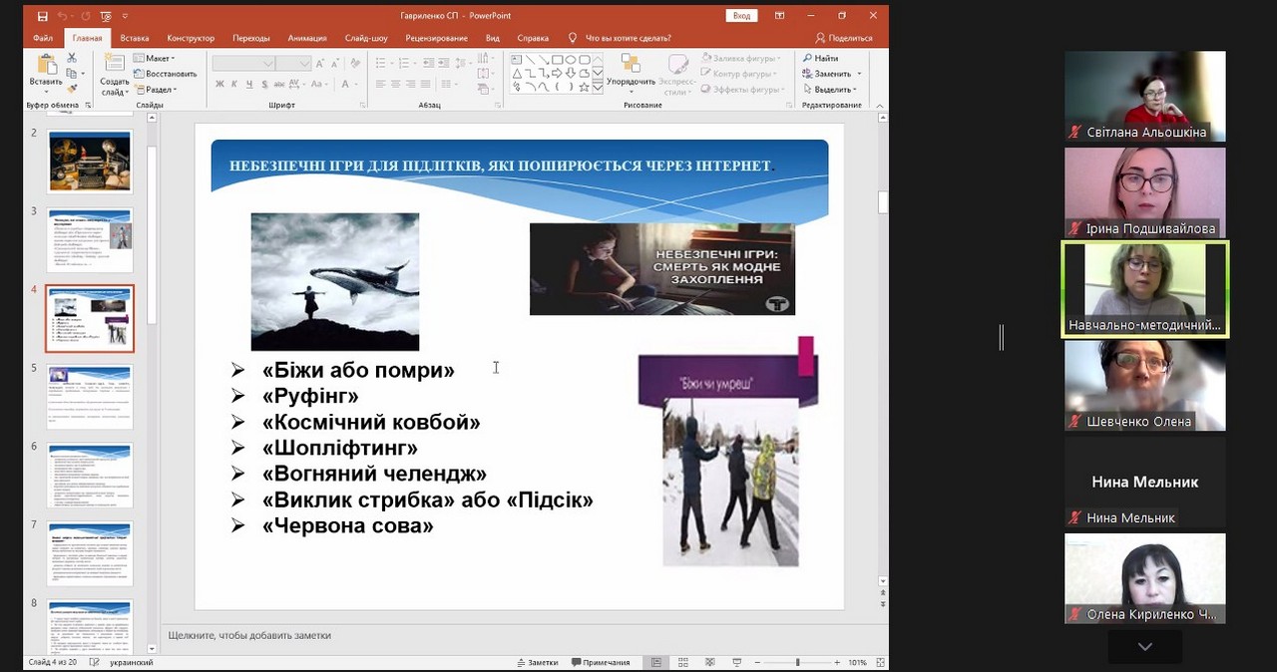Switch to the Анимация tab

click(x=307, y=38)
